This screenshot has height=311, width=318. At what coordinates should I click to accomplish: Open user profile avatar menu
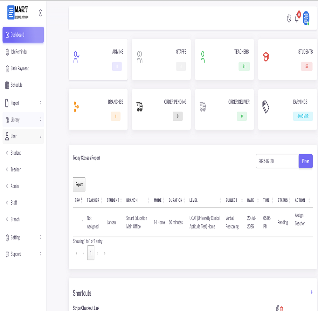tap(306, 18)
